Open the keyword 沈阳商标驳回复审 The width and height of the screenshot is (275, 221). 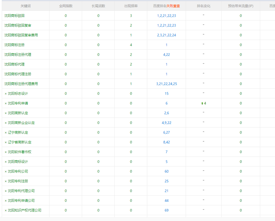point(18,25)
